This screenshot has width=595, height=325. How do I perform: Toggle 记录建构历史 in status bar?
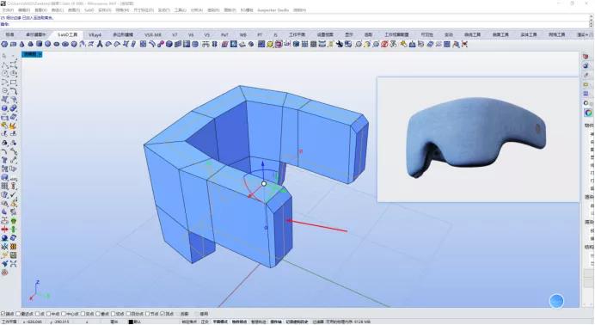tap(297, 322)
